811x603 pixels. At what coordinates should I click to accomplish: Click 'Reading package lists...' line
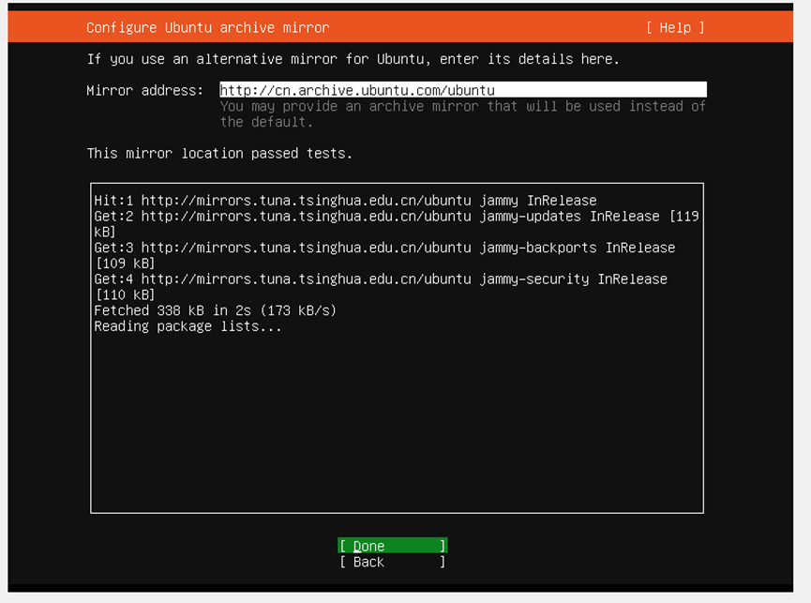pos(188,326)
